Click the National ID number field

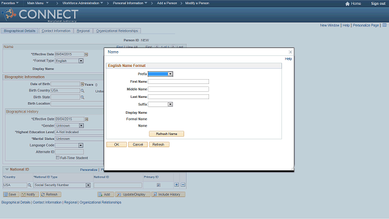[118, 185]
